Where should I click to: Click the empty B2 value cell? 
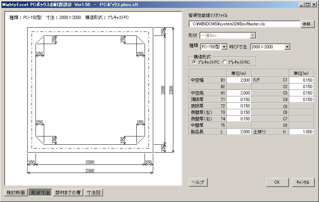point(239,87)
